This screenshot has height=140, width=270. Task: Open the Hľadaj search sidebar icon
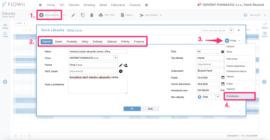coord(6,34)
